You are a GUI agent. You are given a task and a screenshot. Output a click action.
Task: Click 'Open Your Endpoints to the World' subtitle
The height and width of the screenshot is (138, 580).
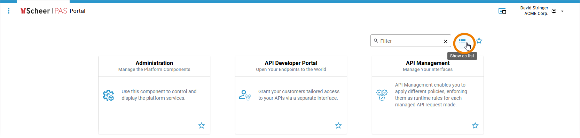291,70
